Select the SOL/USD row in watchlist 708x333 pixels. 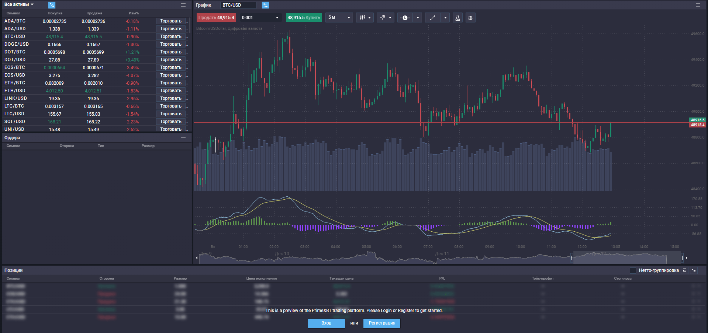tap(96, 122)
